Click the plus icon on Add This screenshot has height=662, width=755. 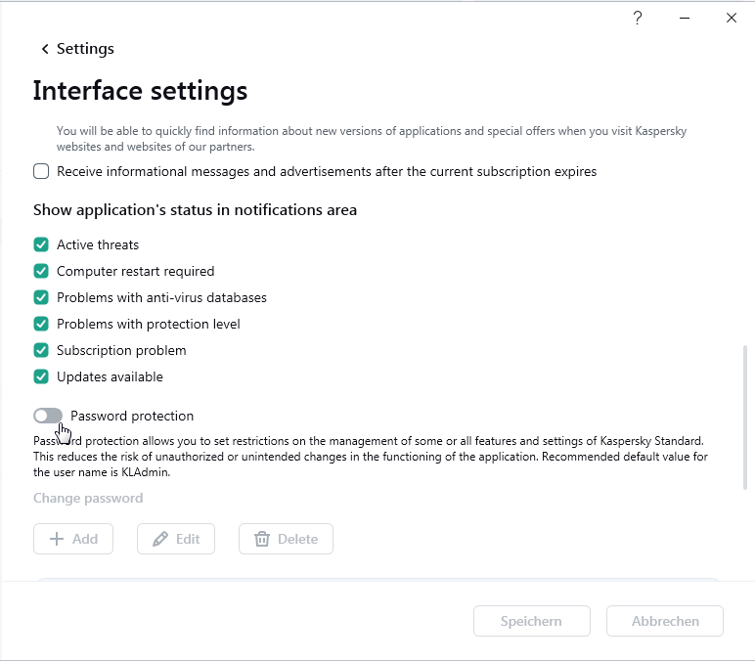click(57, 539)
